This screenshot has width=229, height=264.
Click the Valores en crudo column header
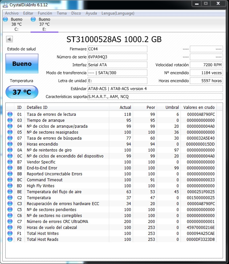(x=199, y=107)
